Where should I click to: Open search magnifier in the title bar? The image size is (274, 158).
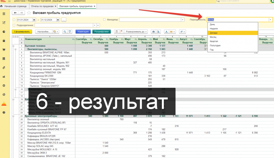click(218, 1)
